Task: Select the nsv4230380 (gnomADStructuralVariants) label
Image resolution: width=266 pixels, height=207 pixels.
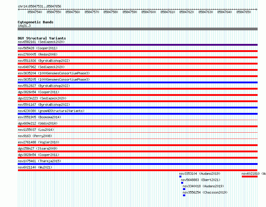Action: (x=51, y=111)
